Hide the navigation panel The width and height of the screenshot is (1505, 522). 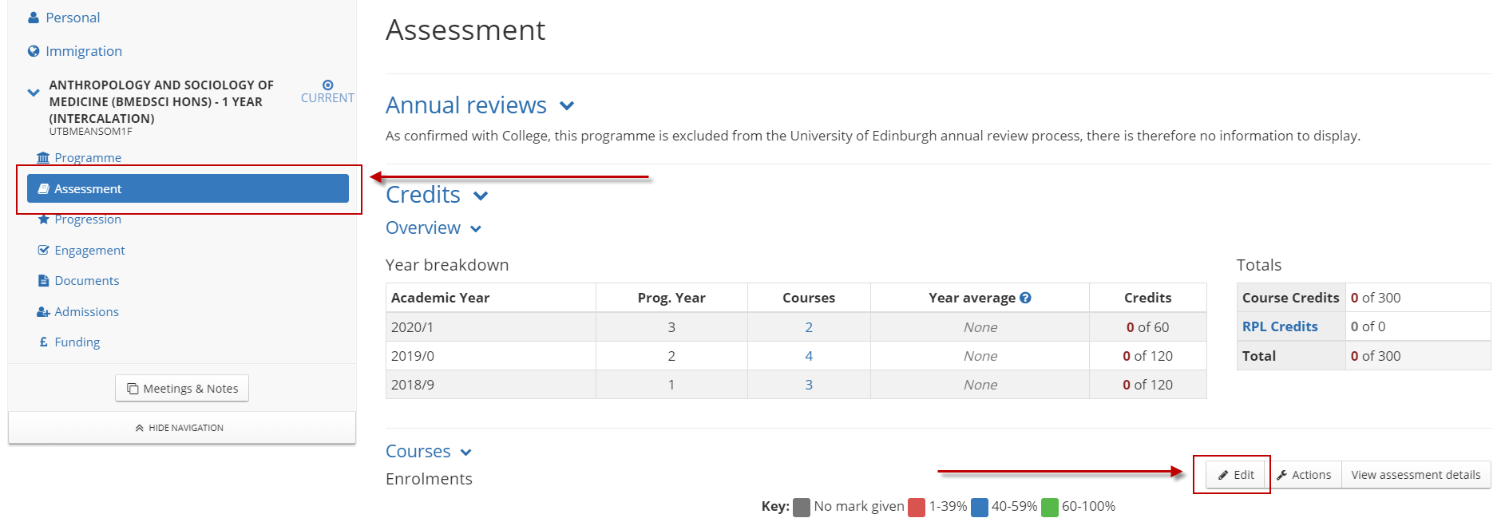tap(182, 428)
